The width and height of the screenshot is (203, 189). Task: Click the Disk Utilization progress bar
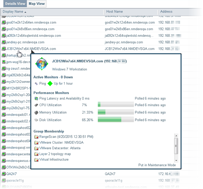115,120
